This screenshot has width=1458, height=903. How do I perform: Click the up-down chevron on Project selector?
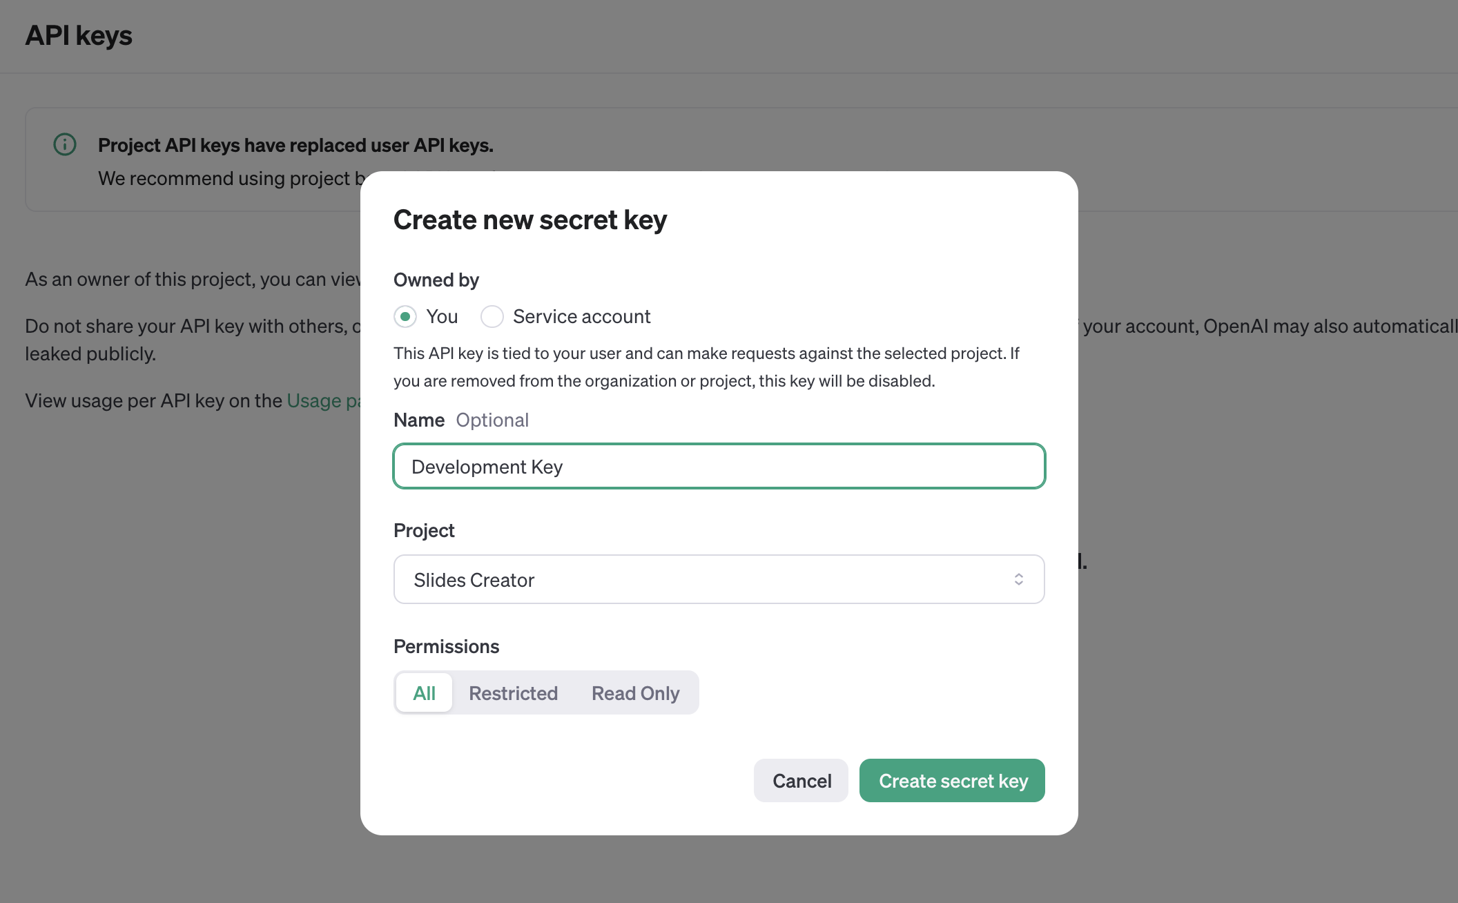click(1018, 579)
